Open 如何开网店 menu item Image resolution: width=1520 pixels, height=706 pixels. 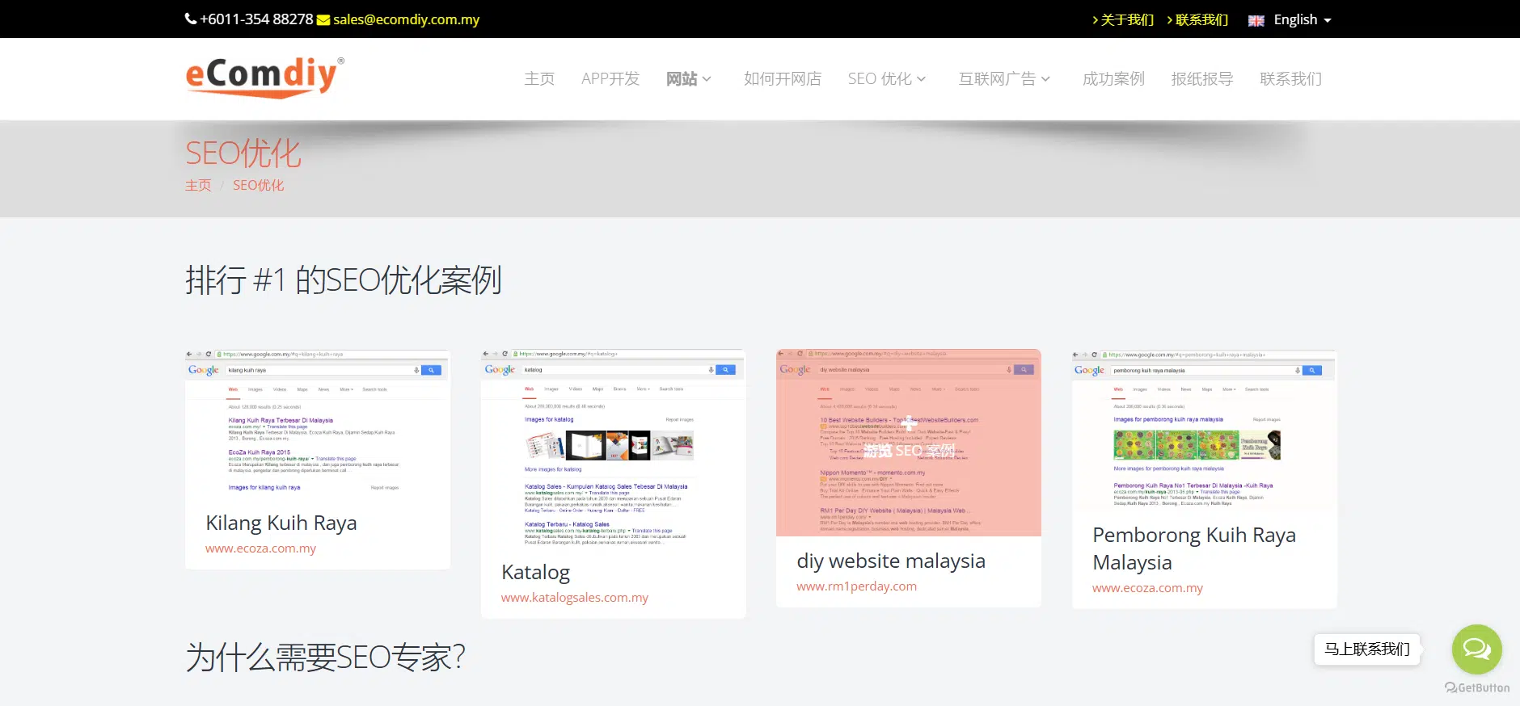783,79
